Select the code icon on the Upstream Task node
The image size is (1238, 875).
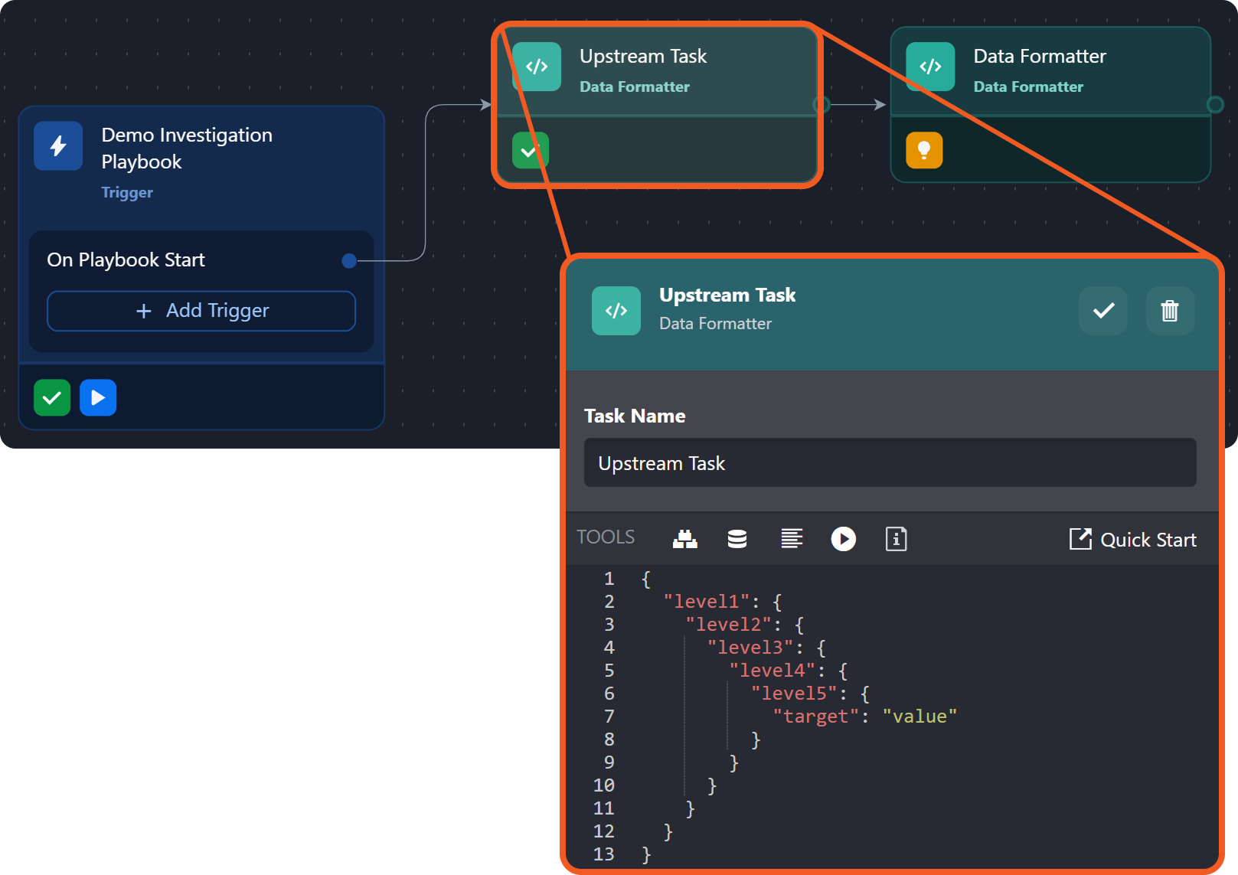[x=537, y=67]
